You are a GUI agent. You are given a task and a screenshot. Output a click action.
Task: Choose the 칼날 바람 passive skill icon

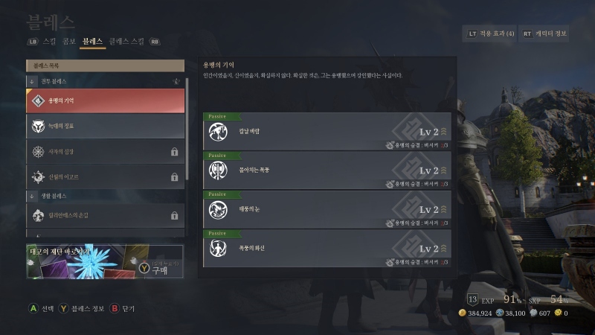tap(218, 132)
